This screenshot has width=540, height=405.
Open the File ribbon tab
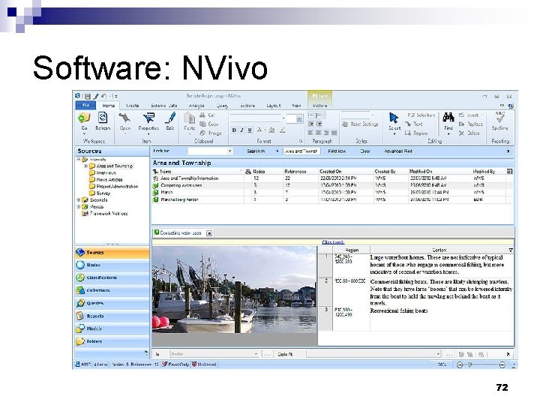pos(85,106)
